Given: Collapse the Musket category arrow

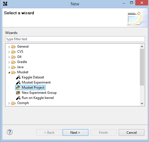Looking at the screenshot, I should pos(9,72).
